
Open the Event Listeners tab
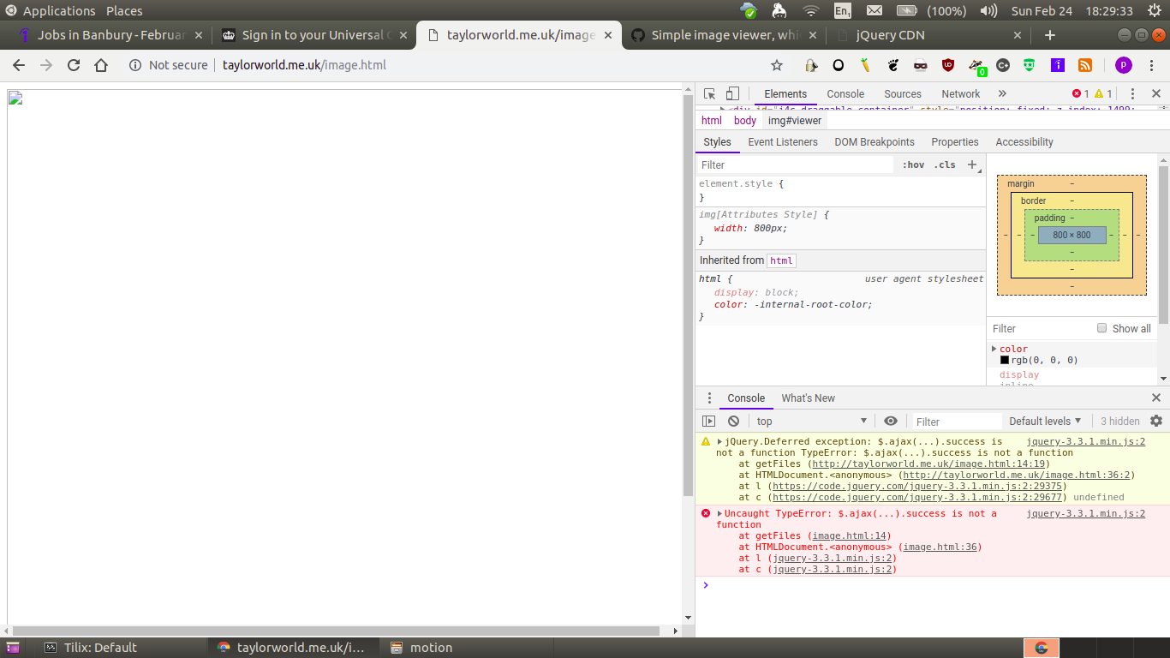coord(783,142)
